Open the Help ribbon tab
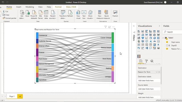182x102 pixels. [49, 7]
